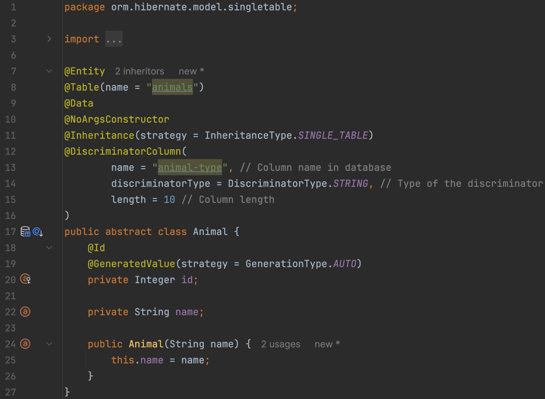Viewport: 545px width, 399px height.
Task: Collapse the Animal constructor using its chevron
Action: [49, 344]
